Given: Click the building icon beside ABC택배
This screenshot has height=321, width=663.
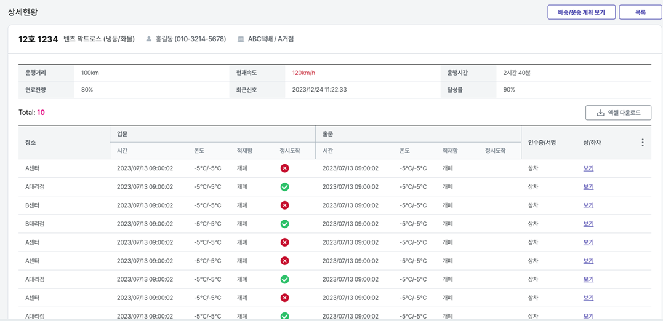Looking at the screenshot, I should [241, 39].
